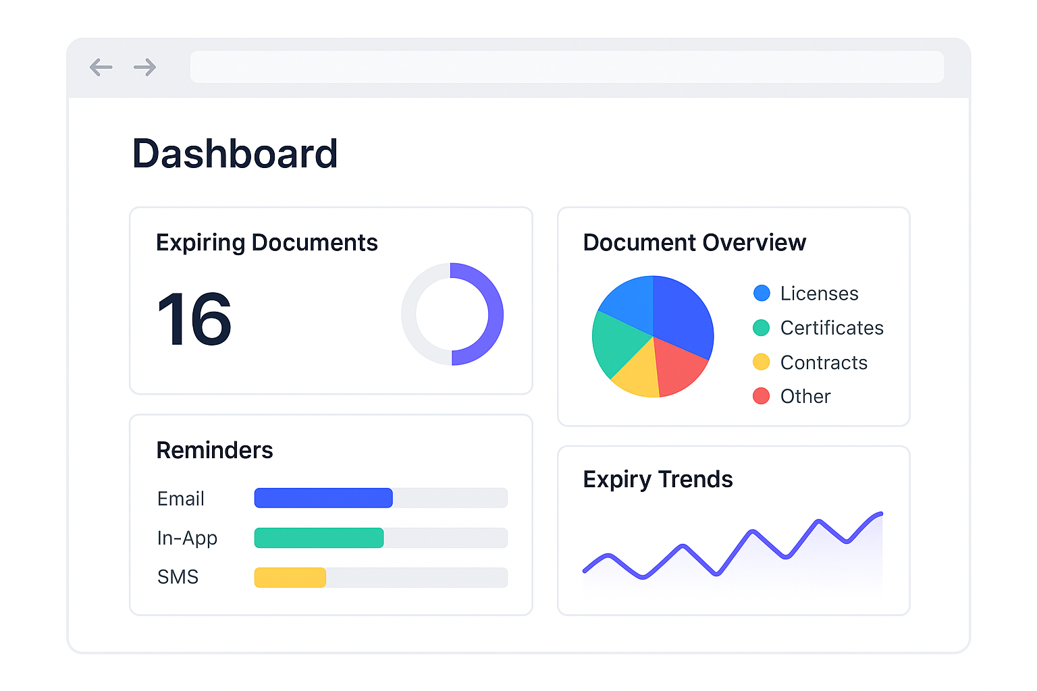Open the Dashboard heading
This screenshot has width=1037, height=691.
pyautogui.click(x=235, y=154)
